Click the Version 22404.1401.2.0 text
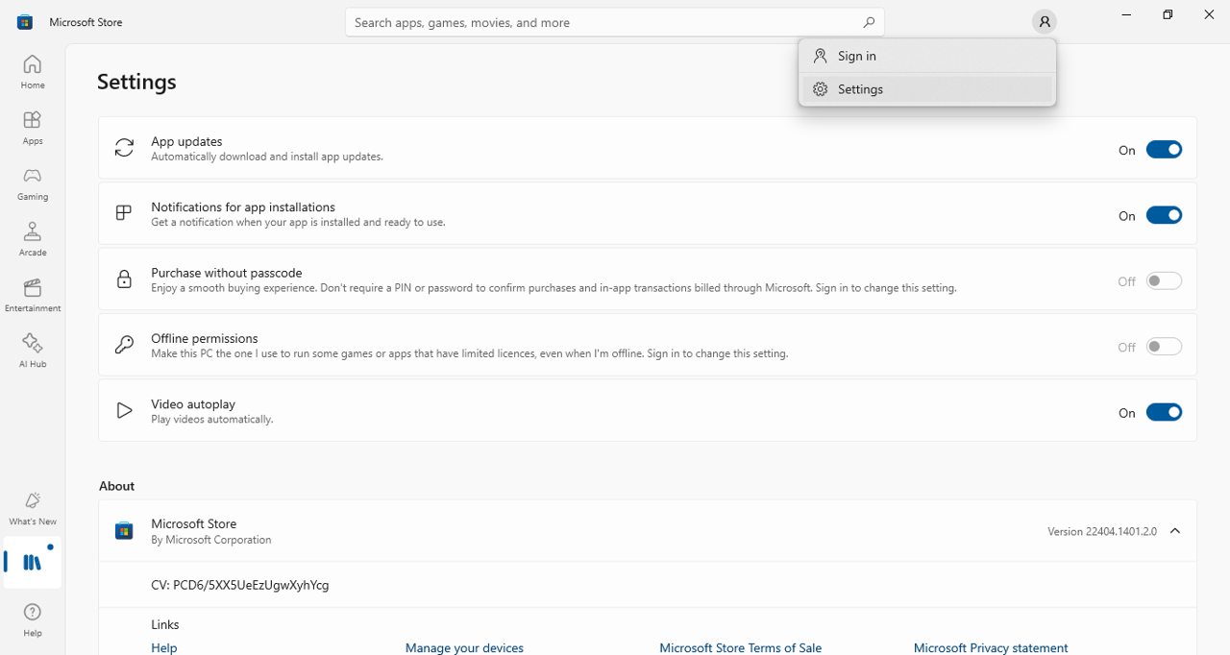1230x655 pixels. (x=1102, y=531)
